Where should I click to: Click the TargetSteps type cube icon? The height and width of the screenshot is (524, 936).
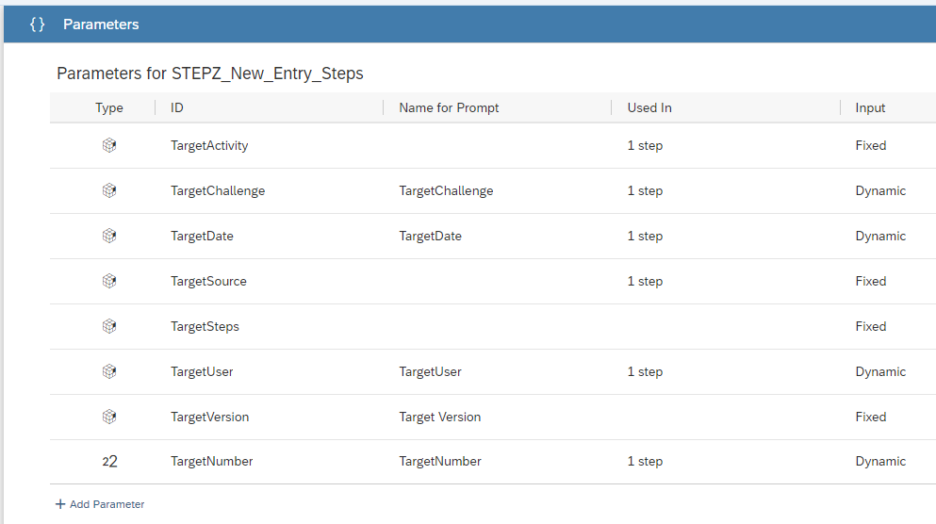click(x=109, y=326)
